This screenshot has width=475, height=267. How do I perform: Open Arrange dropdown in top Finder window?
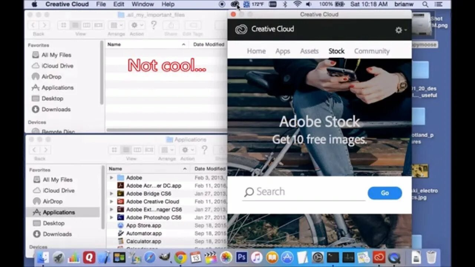[116, 25]
